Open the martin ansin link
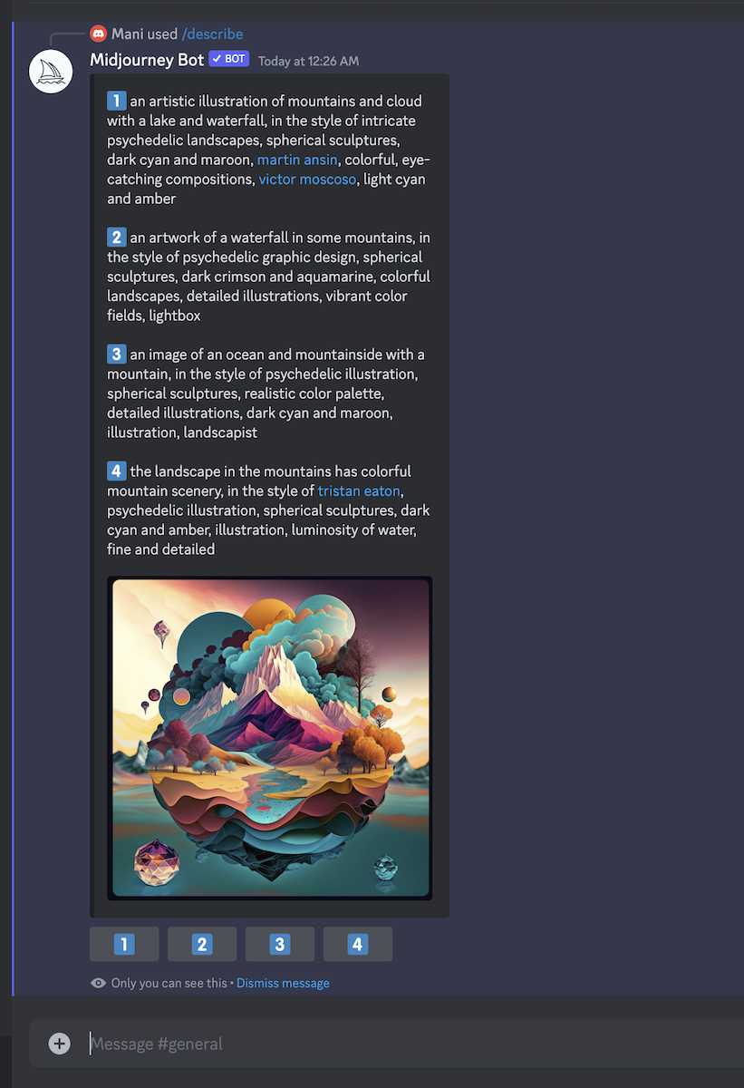744x1088 pixels. (297, 160)
